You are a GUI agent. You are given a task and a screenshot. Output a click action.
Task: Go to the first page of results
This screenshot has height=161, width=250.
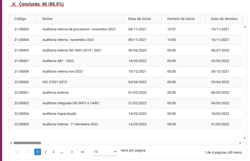tap(17, 152)
